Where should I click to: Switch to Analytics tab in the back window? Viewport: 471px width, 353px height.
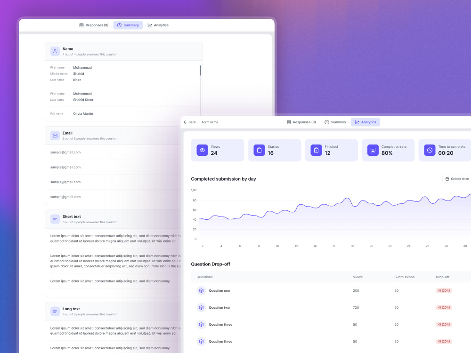158,25
